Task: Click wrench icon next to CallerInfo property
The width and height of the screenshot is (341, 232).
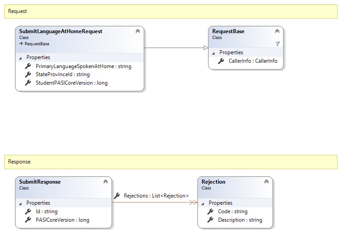Action: coord(221,61)
